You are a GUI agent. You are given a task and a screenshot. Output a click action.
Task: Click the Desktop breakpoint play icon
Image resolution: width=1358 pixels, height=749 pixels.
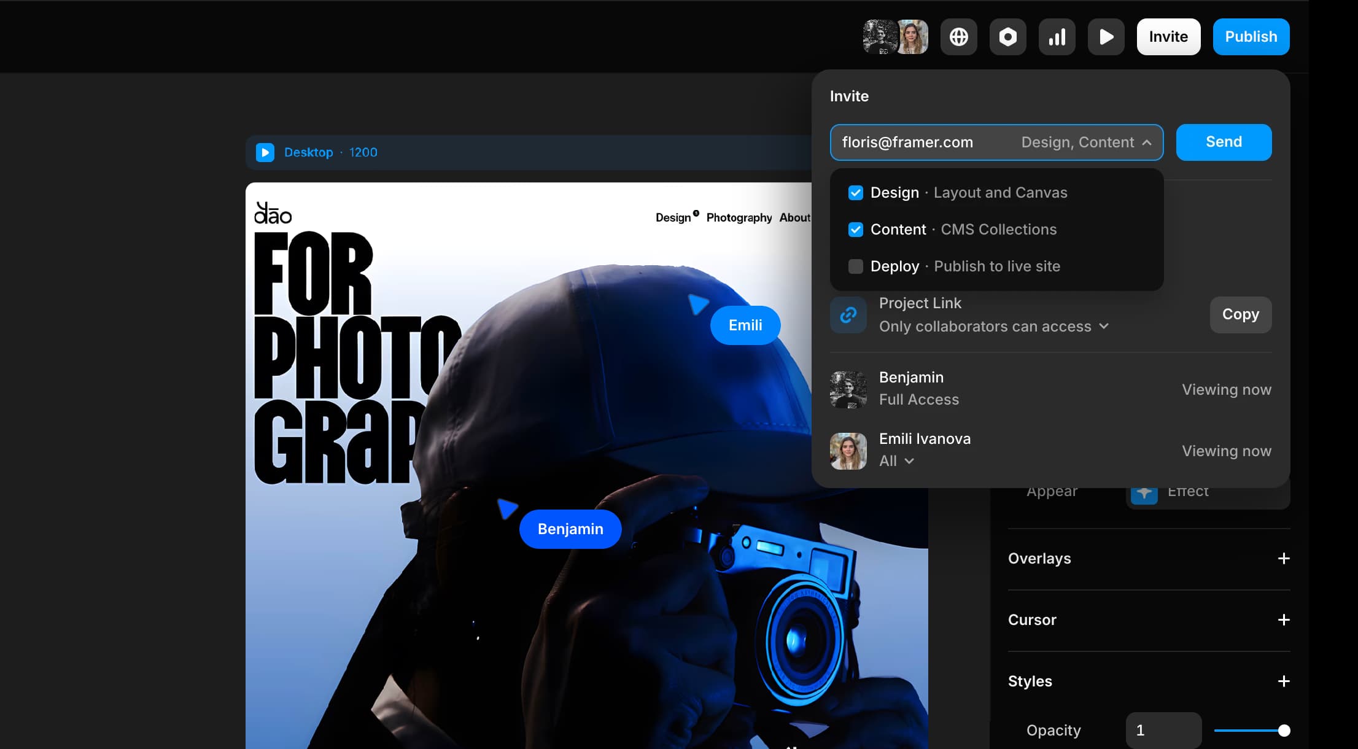click(265, 152)
